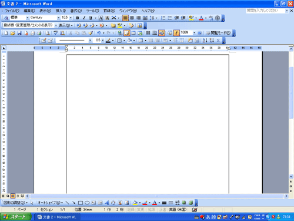This screenshot has height=221, width=294.
Task: Select the Rectangle drawing tool
Action: point(81,203)
